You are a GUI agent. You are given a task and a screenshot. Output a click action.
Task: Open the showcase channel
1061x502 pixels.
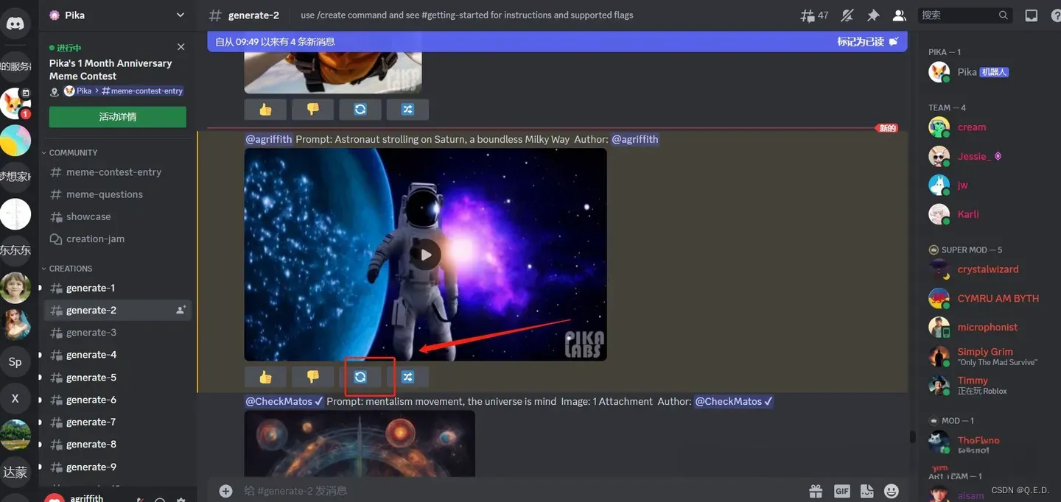click(x=118, y=216)
